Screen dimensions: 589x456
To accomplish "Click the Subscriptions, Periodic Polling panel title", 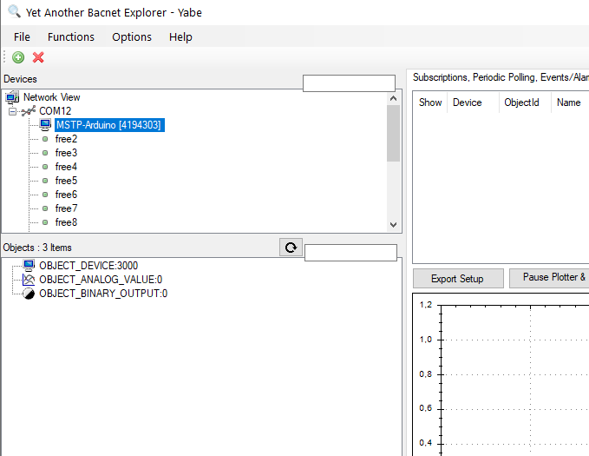I will (x=501, y=77).
